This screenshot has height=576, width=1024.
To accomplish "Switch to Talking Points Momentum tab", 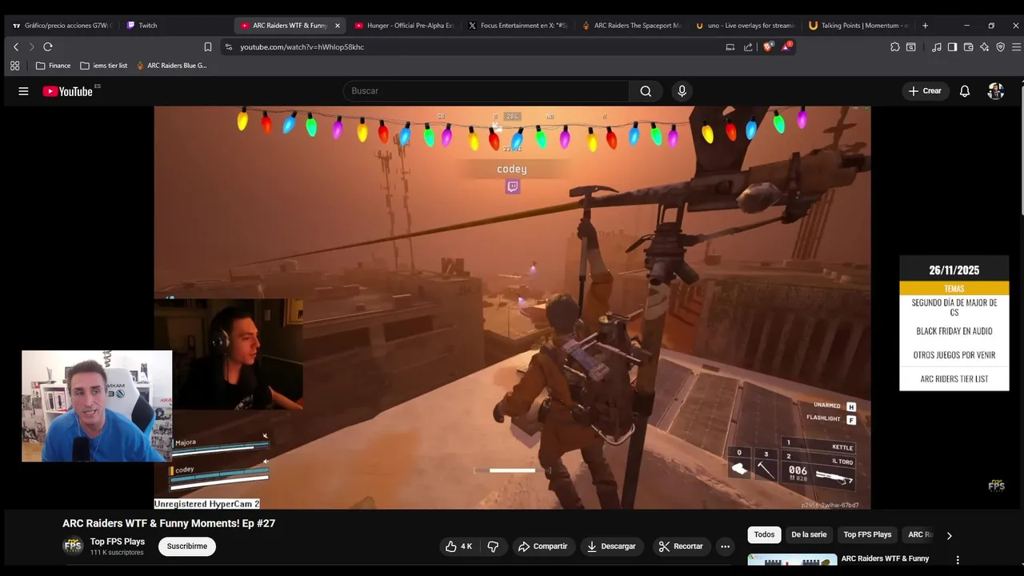I will tap(859, 26).
